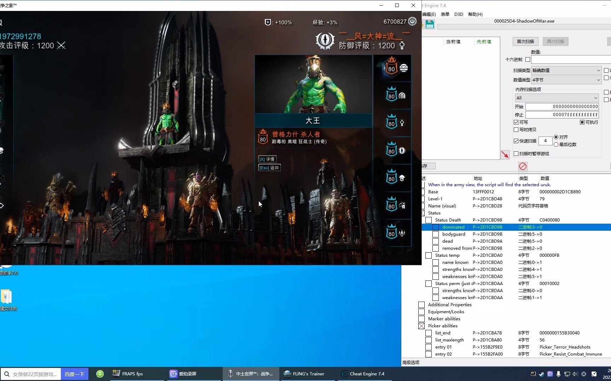Open the 数值类型 value type dropdown
Screen dimensions: 611x381
click(566, 80)
